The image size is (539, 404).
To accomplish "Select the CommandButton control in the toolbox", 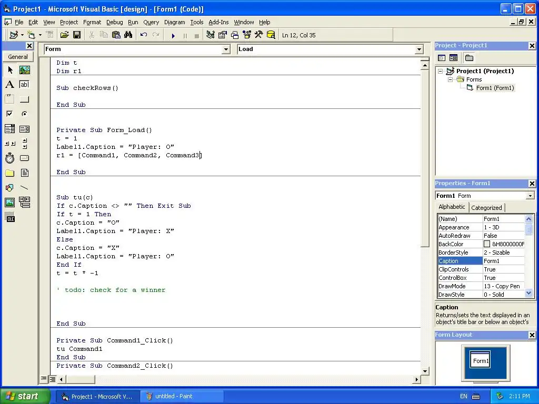I will (24, 99).
